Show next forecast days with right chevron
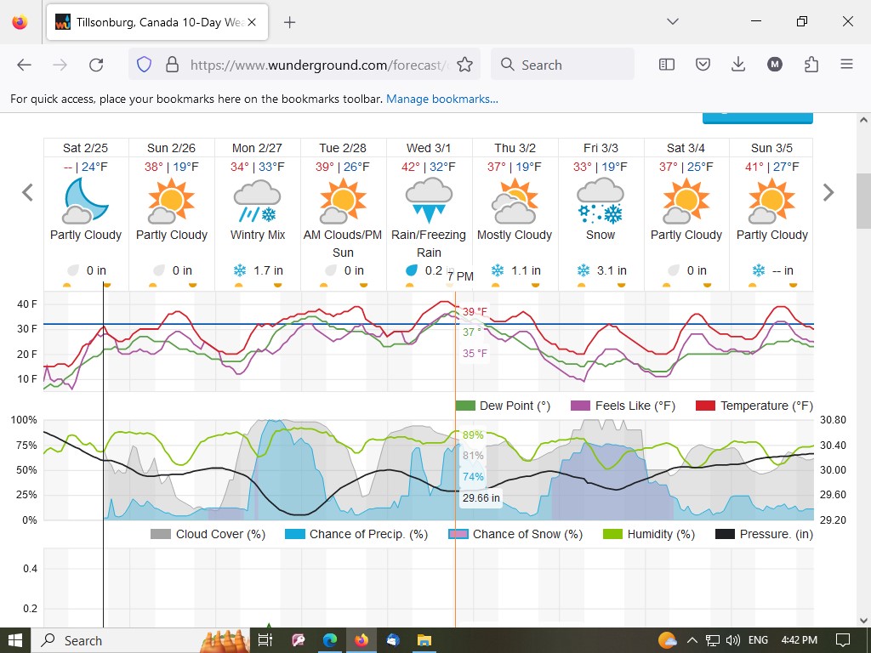The height and width of the screenshot is (653, 871). (828, 193)
